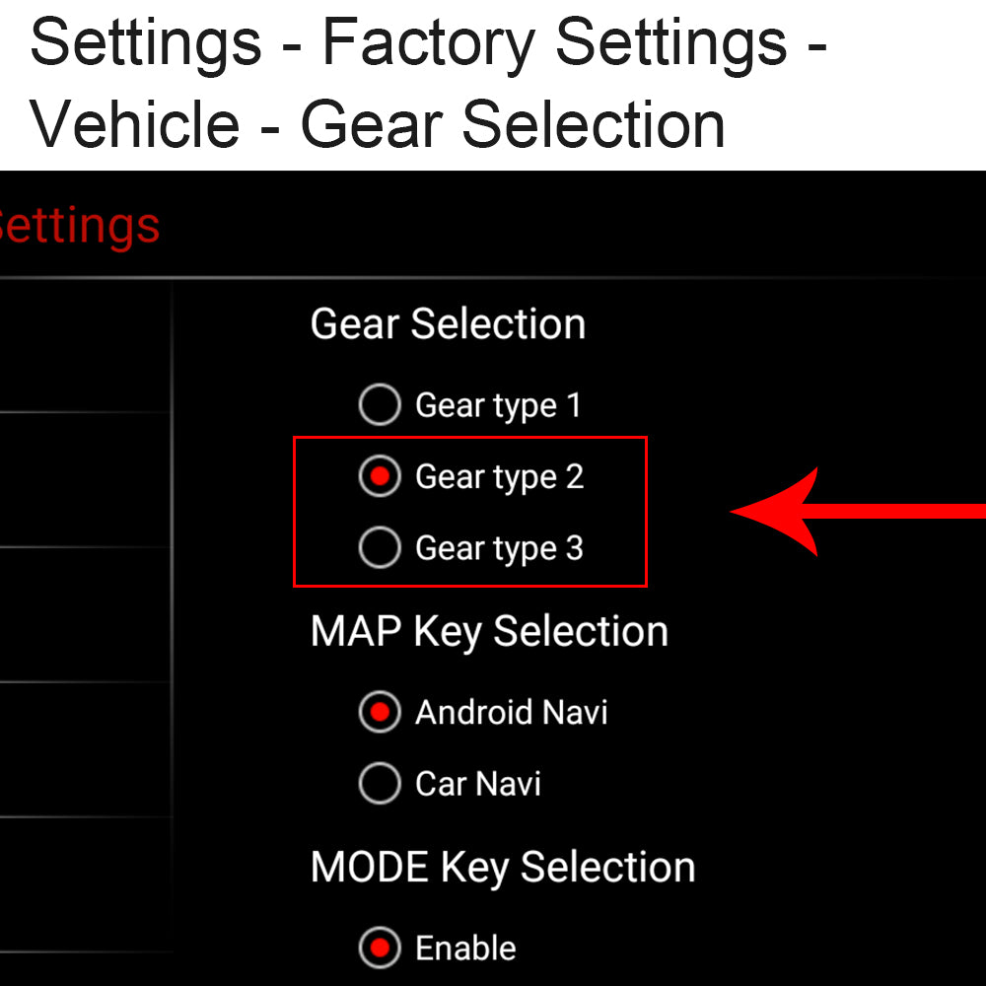Viewport: 986px width, 986px height.
Task: Switch MAP key to Car Navi radio
Action: click(x=380, y=784)
